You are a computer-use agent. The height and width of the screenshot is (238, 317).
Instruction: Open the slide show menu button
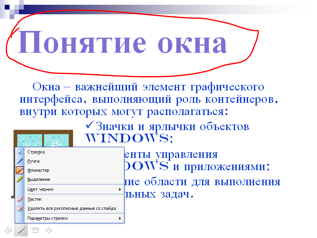tap(35, 230)
